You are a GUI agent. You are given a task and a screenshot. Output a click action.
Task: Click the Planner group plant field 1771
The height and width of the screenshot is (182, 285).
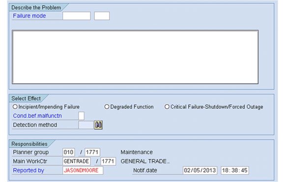click(92, 152)
